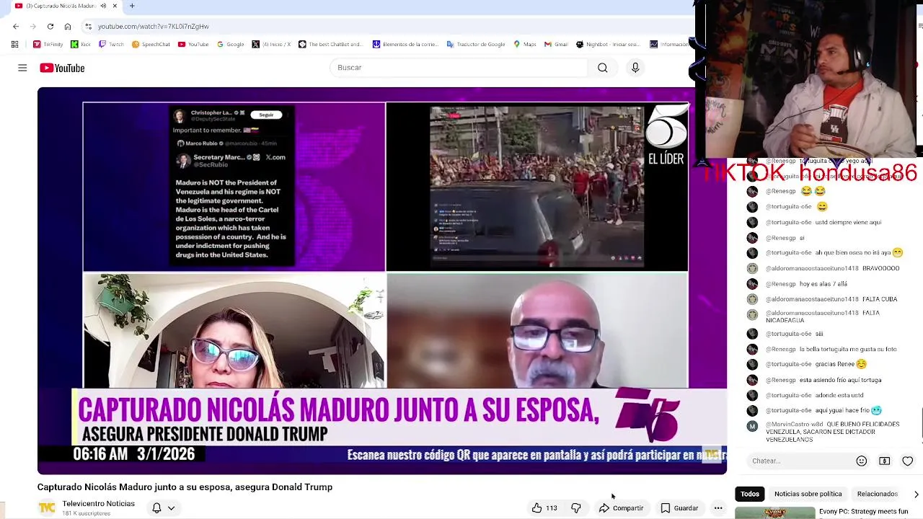Open the X Inicio bookmark
923x519 pixels.
[x=271, y=45]
